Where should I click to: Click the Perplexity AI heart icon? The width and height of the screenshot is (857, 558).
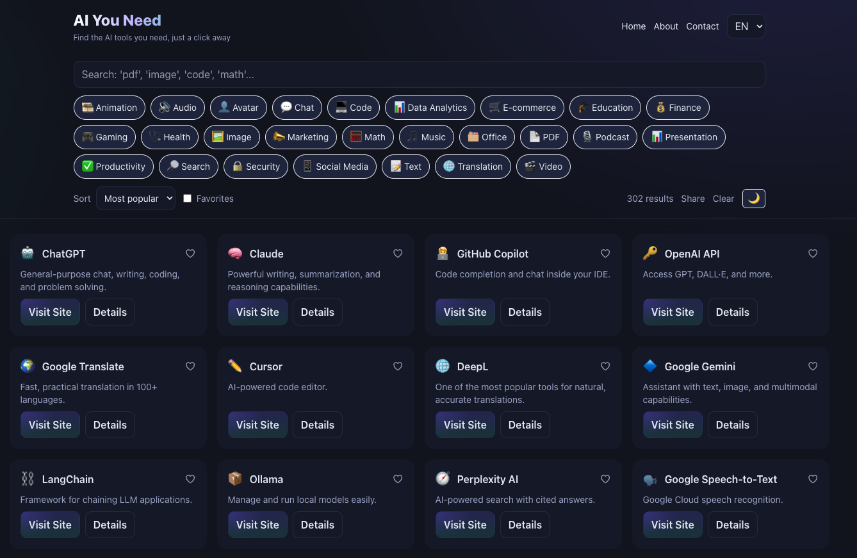coord(605,479)
